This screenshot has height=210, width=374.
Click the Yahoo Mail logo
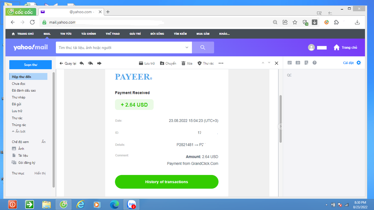(x=30, y=47)
